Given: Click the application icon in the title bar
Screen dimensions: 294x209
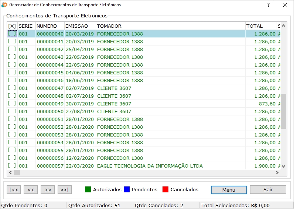Looking at the screenshot, I should coord(4,5).
